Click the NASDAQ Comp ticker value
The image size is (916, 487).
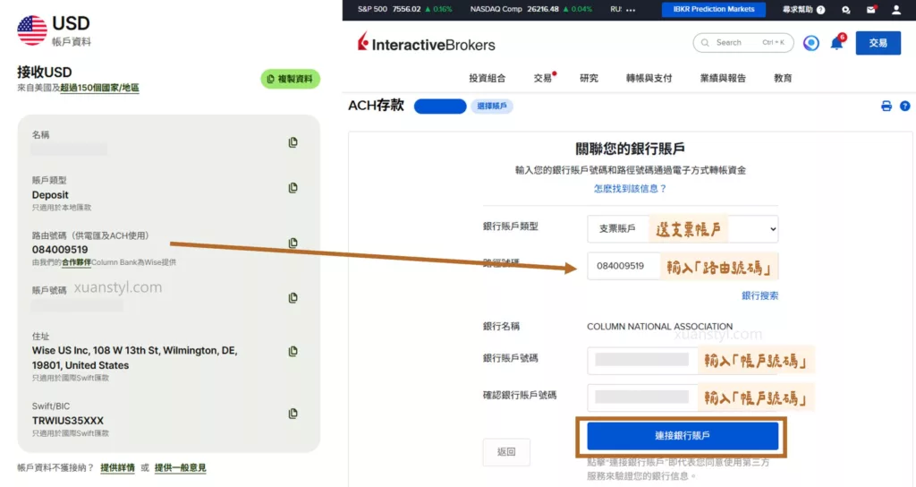coord(543,9)
